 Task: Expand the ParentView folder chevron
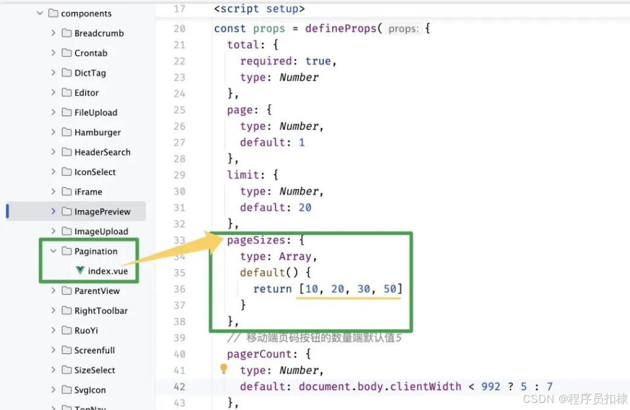[x=53, y=291]
